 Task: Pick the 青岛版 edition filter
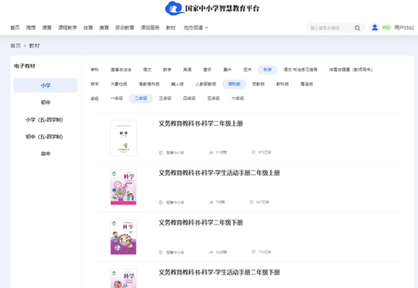(x=307, y=84)
